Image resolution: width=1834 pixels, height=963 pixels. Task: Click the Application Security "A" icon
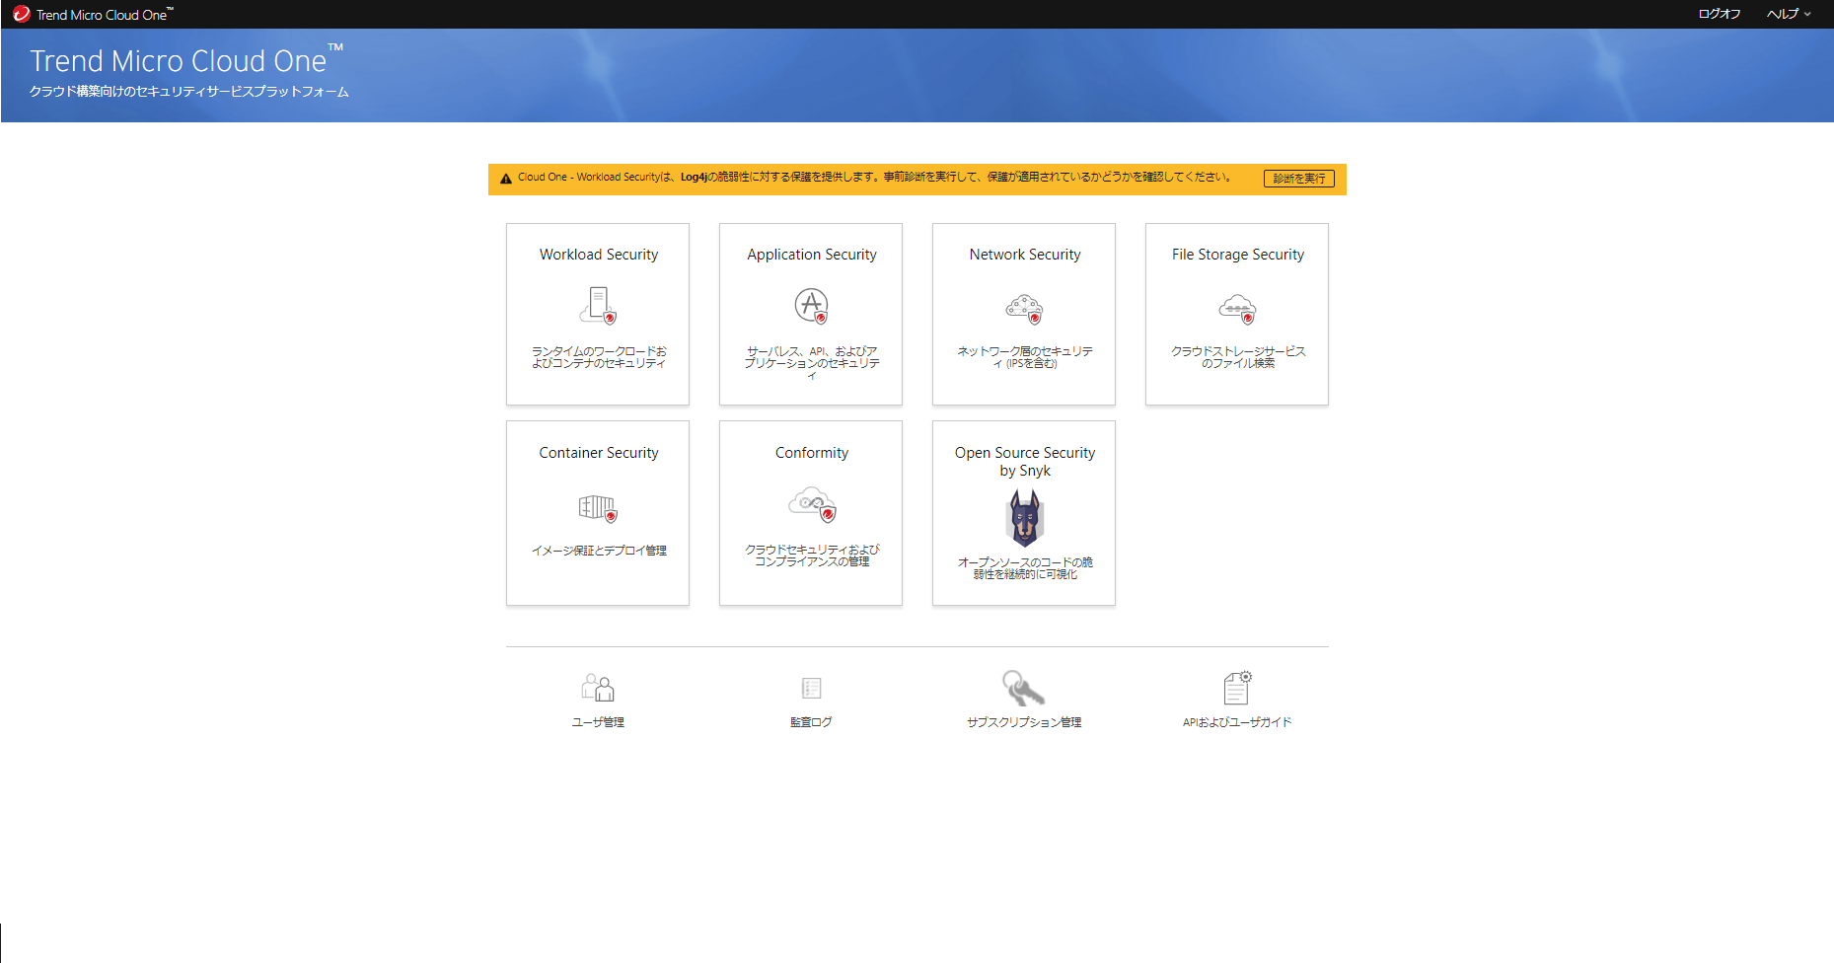coord(811,306)
